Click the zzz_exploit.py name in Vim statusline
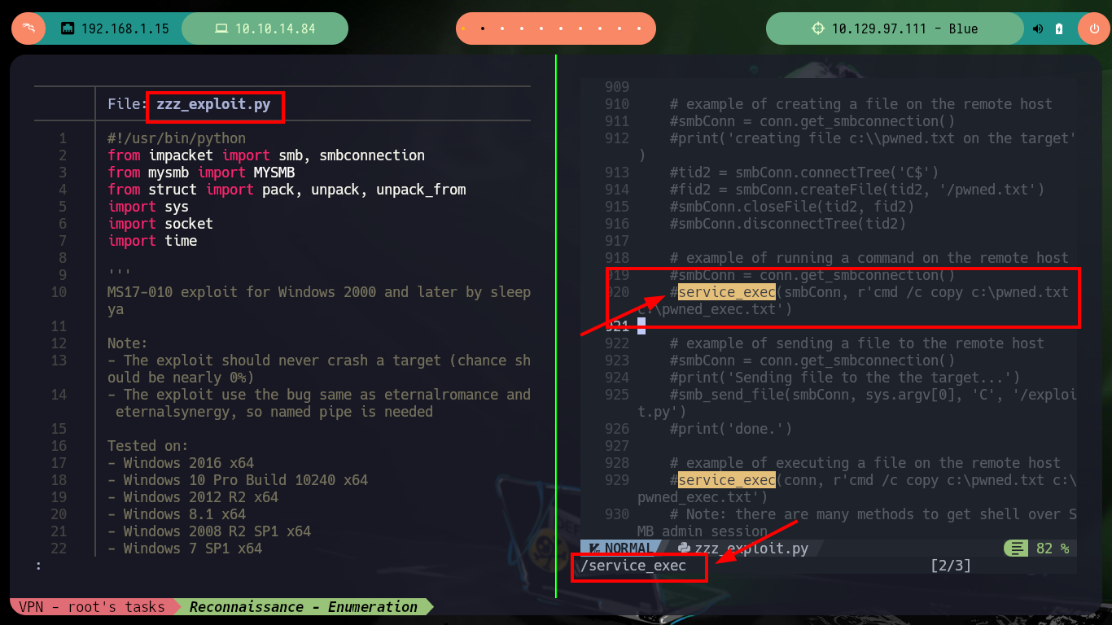 point(751,549)
